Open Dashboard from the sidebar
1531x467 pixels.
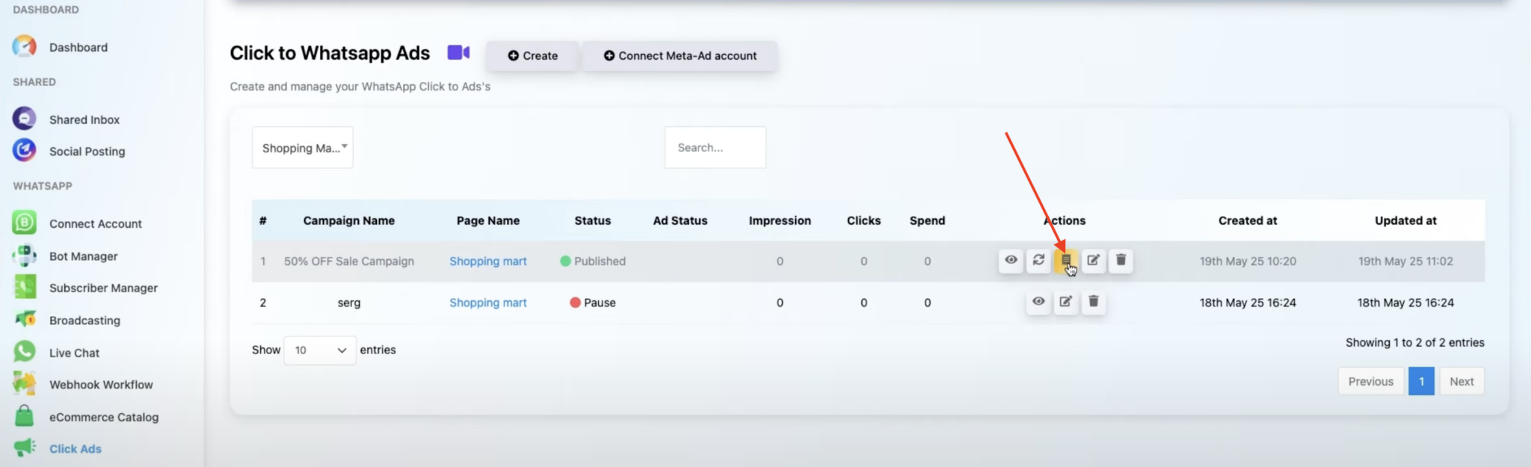(x=78, y=47)
